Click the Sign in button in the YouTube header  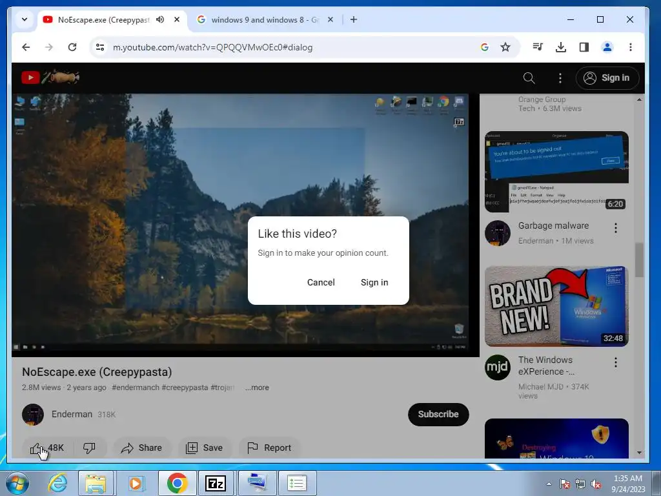point(607,78)
